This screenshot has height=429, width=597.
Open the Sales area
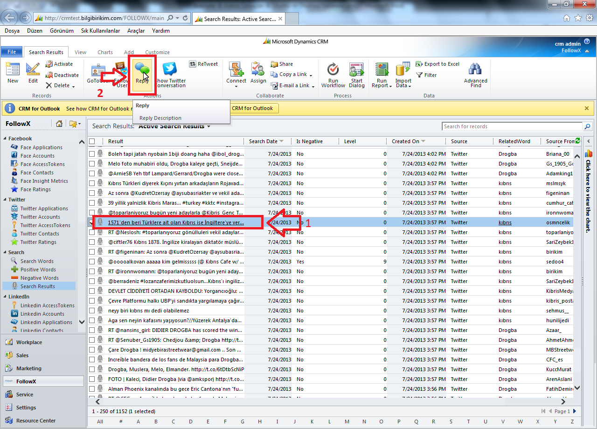(22, 355)
